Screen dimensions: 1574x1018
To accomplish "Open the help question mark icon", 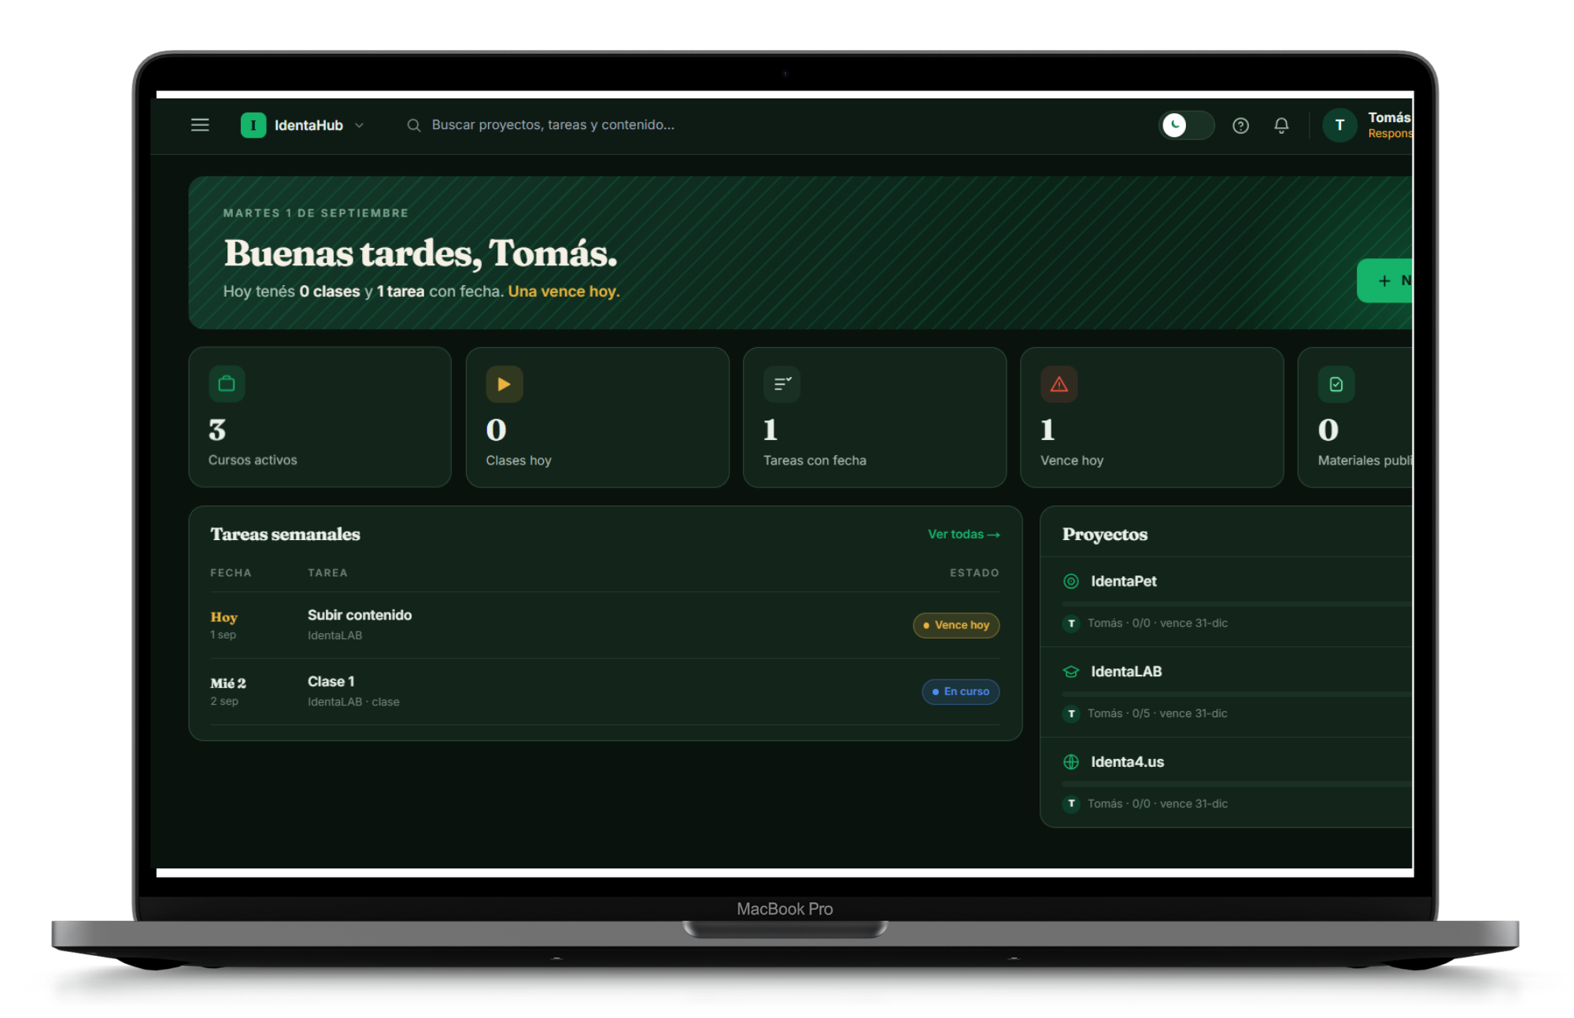I will [x=1240, y=125].
